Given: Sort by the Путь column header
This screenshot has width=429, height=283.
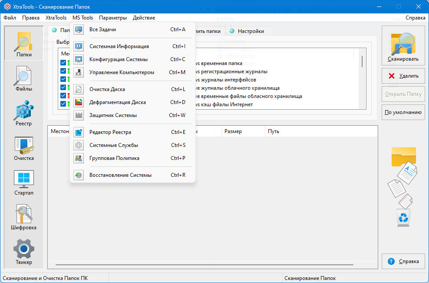Looking at the screenshot, I should click(x=321, y=131).
